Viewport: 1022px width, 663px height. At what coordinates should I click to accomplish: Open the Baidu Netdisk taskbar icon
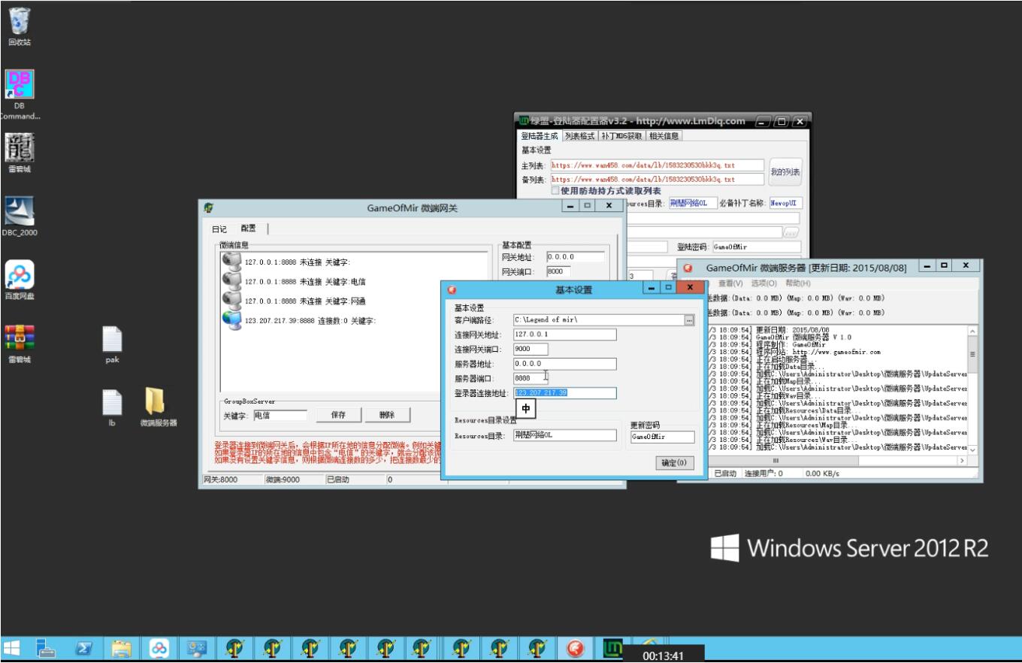pos(159,648)
